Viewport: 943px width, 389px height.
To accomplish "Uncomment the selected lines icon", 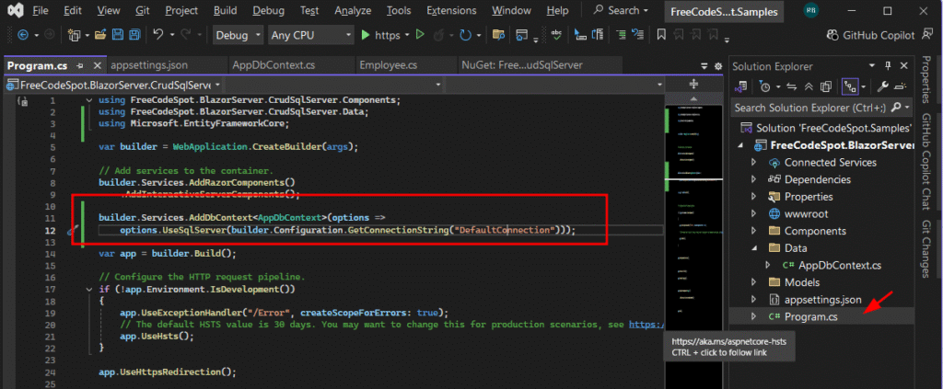I will click(x=636, y=36).
